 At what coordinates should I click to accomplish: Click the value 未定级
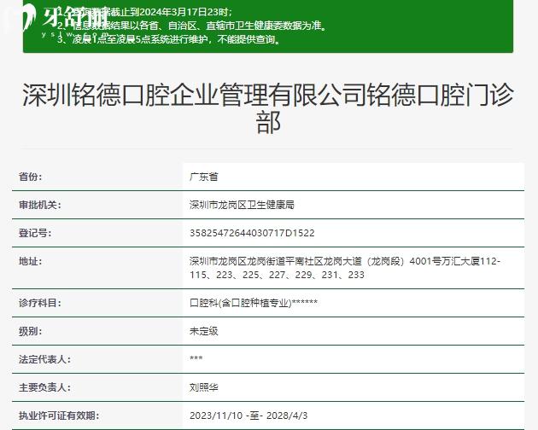pos(204,331)
